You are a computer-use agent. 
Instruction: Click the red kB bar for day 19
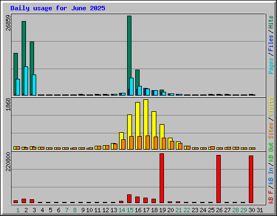[x=162, y=178]
